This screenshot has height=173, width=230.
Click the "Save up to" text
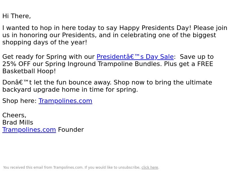197,57
